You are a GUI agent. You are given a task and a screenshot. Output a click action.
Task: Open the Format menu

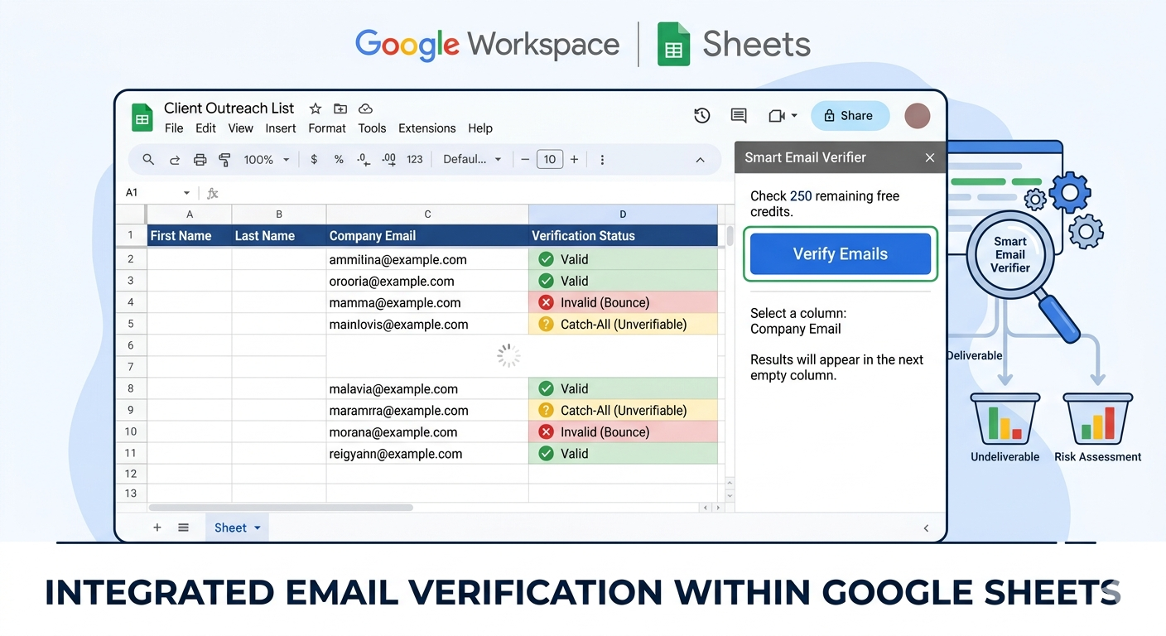click(327, 128)
